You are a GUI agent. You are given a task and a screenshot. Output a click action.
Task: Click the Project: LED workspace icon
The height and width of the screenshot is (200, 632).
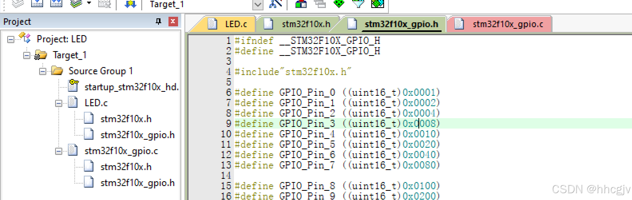[25, 38]
